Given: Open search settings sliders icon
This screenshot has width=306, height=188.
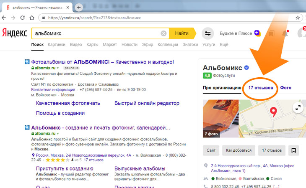Looking at the screenshot, I should tap(207, 33).
